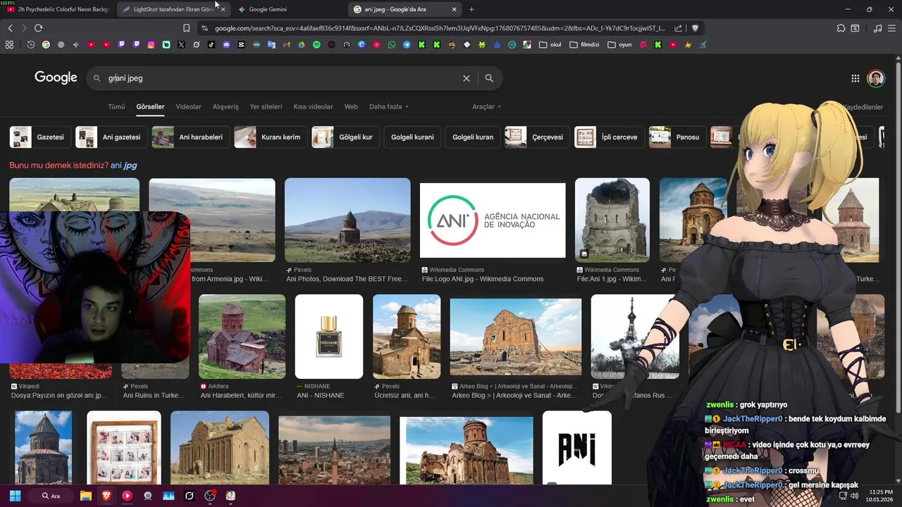
Task: Open the Google apps grid
Action: coord(855,78)
